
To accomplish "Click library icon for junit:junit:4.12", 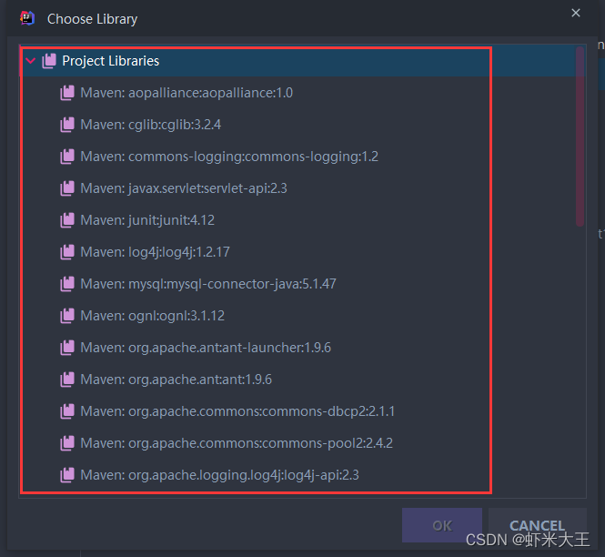I will click(x=67, y=220).
